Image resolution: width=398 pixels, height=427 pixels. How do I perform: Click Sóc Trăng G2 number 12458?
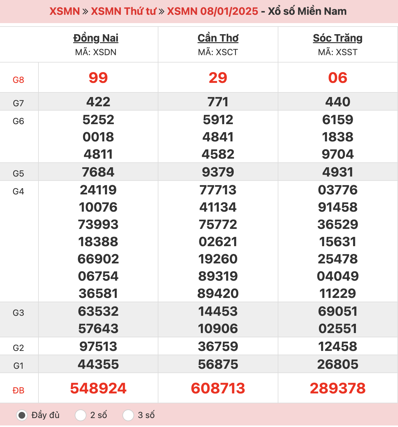click(338, 346)
